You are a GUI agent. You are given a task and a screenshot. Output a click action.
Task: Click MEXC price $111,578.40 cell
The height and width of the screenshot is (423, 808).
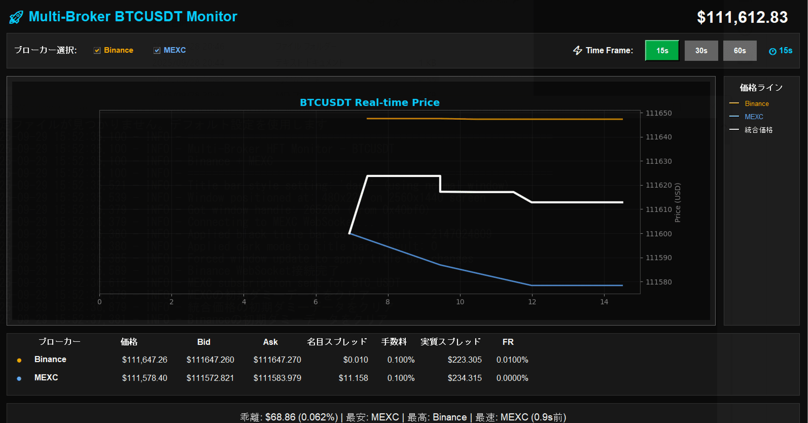[x=145, y=378]
